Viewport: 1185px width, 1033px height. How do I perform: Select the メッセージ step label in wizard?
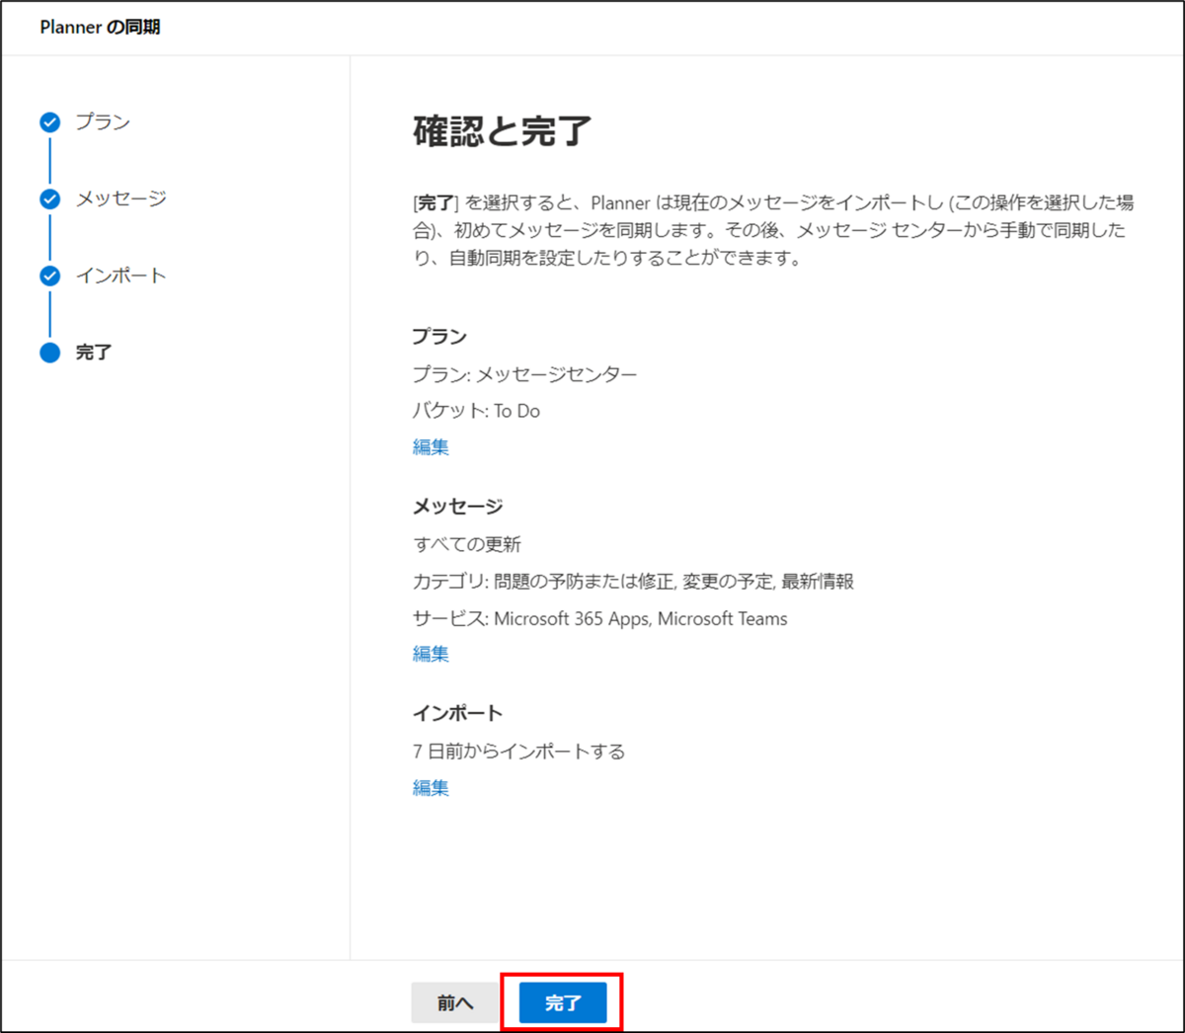[x=121, y=199]
